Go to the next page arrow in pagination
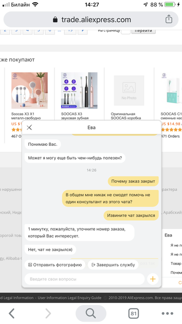Screen dimensions: 182x324 82,31
